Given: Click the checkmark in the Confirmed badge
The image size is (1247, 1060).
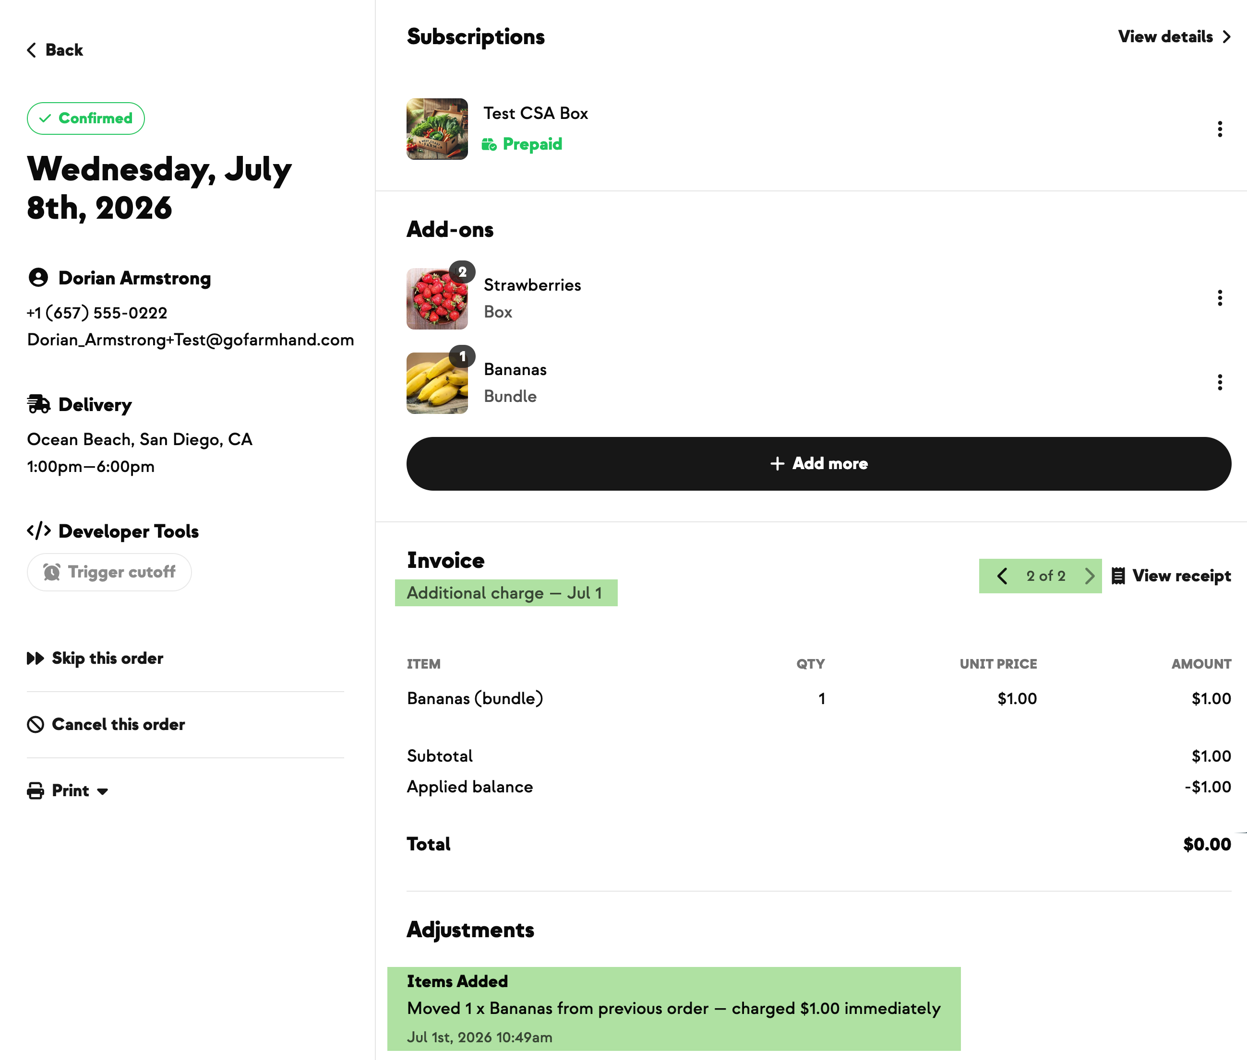Looking at the screenshot, I should (x=45, y=118).
